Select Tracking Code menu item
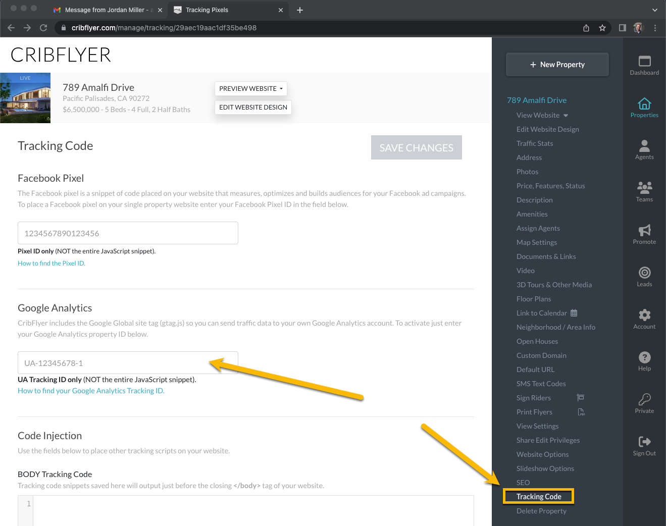The width and height of the screenshot is (666, 526). (539, 497)
